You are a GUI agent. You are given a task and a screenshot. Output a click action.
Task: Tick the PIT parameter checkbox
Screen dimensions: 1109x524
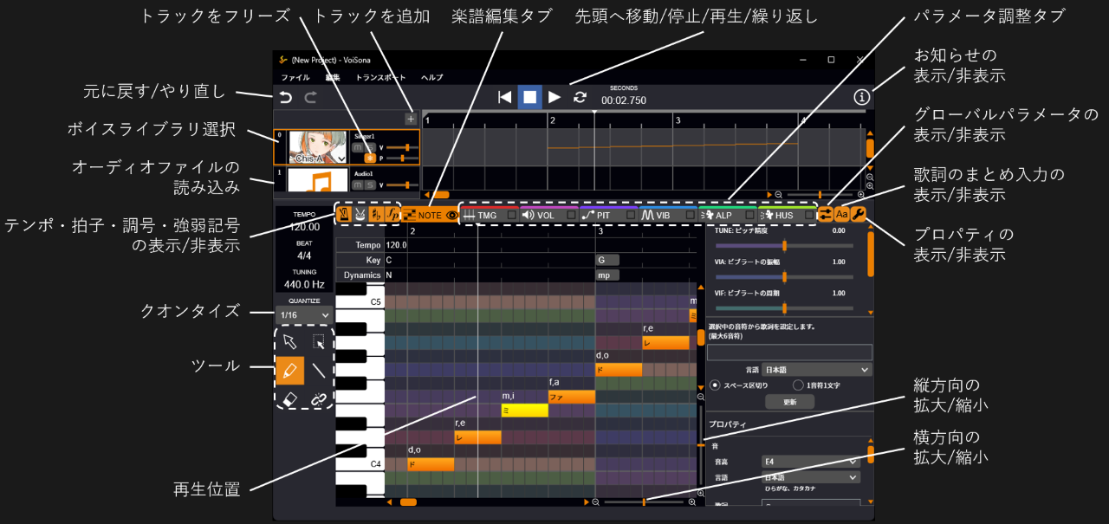click(x=631, y=215)
